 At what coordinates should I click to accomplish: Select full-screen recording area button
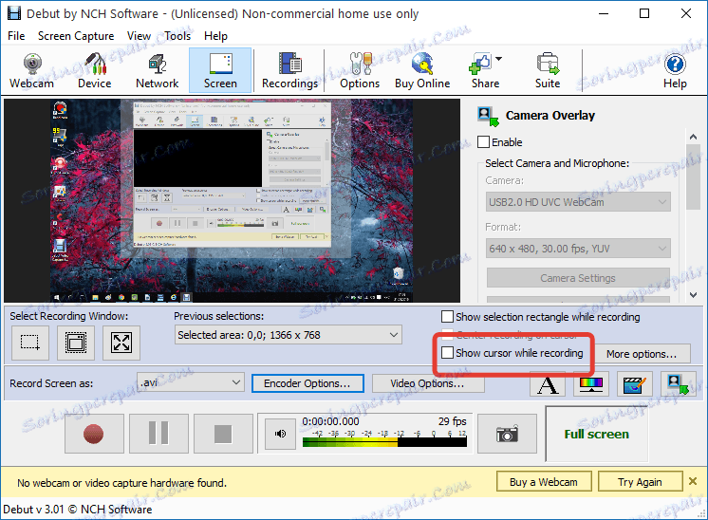pyautogui.click(x=121, y=343)
